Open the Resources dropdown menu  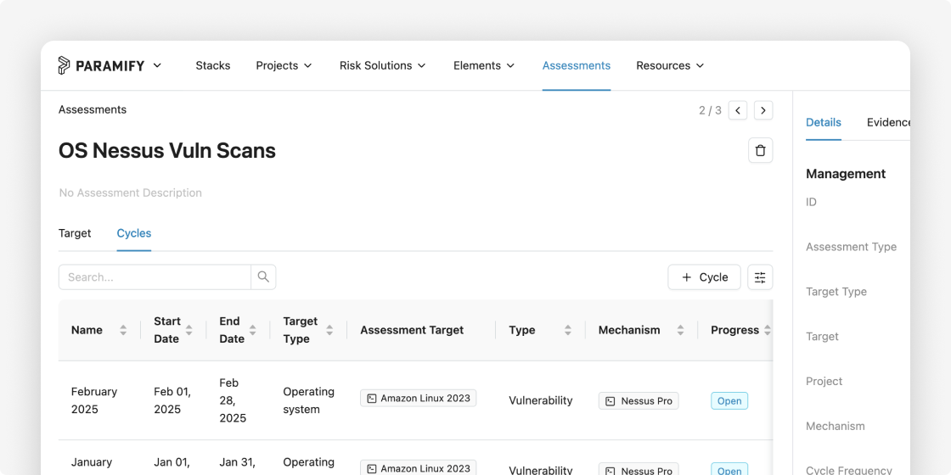coord(670,65)
